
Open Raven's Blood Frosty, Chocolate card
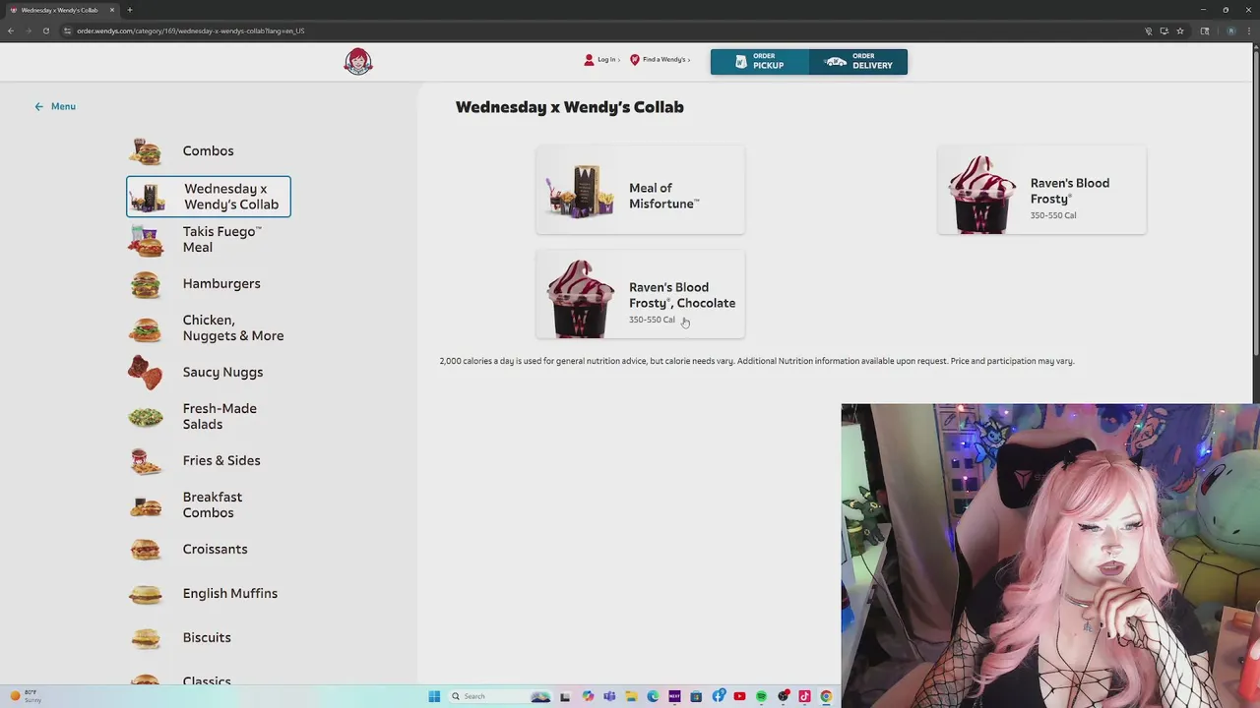click(640, 295)
